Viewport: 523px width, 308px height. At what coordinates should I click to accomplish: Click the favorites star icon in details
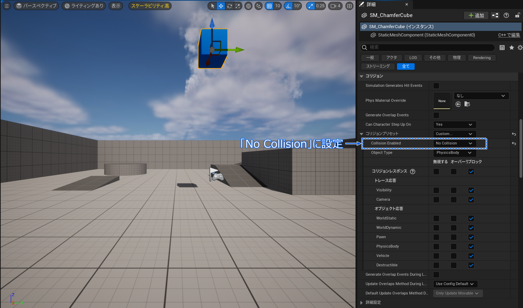pos(512,48)
